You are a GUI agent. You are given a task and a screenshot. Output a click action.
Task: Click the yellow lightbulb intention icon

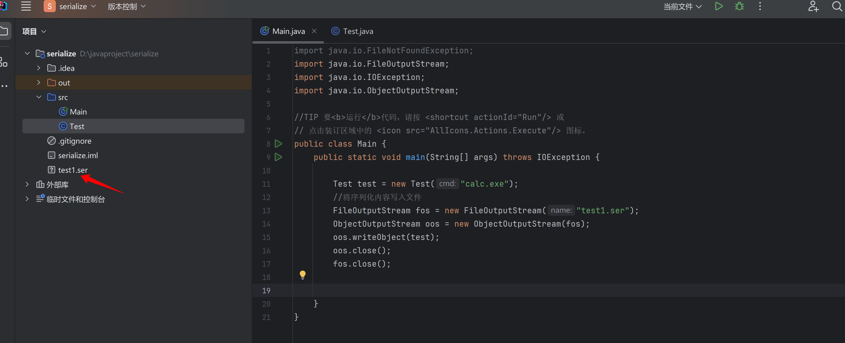(x=302, y=275)
